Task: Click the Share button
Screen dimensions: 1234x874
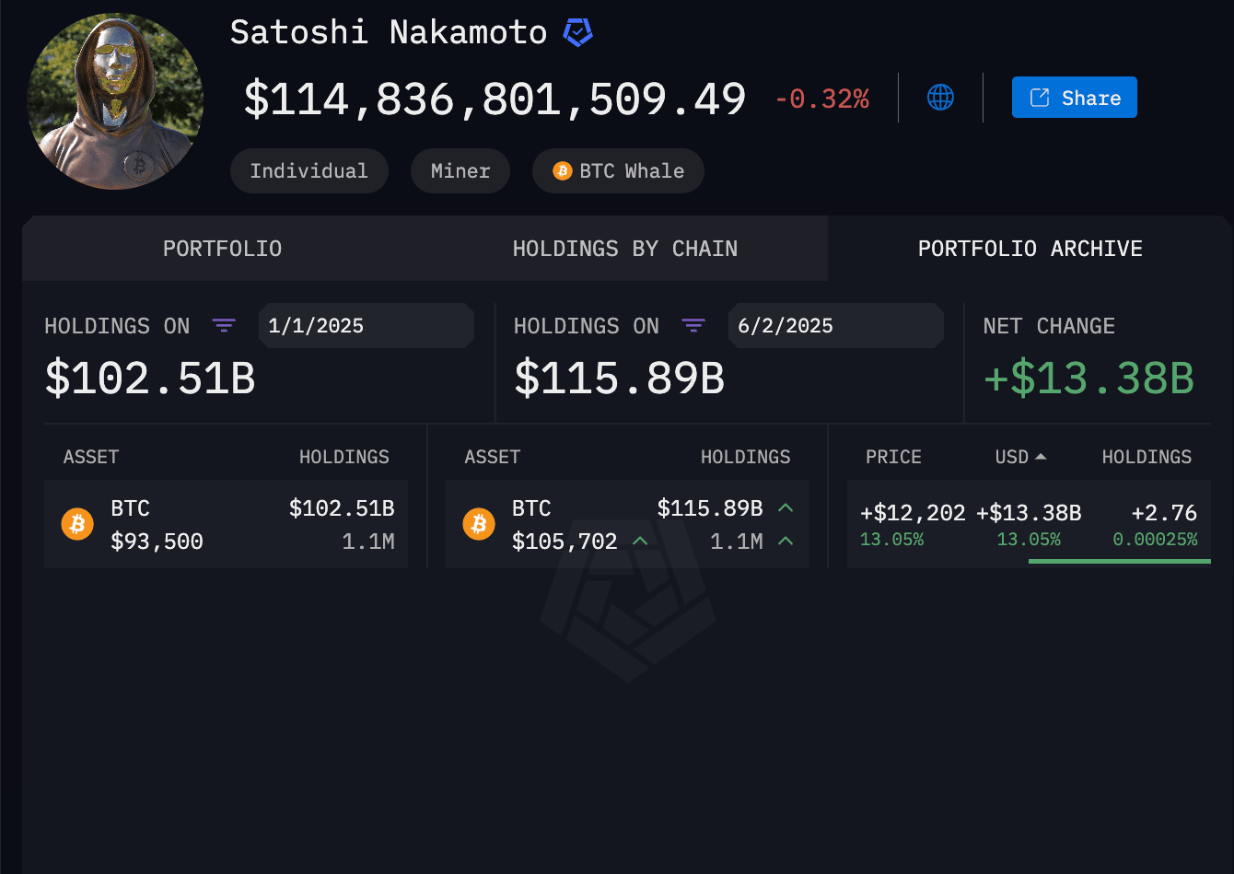Action: [x=1074, y=98]
